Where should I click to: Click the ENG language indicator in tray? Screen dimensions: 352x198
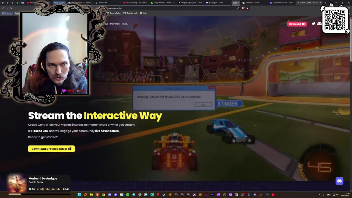tap(329, 195)
